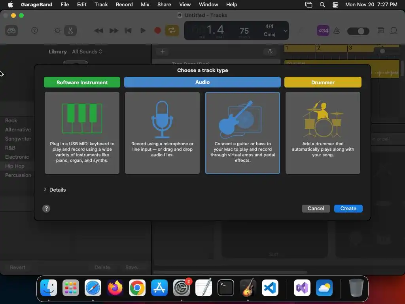Toggle the Cycle loop button
Viewport: 405px width, 304px height.
click(172, 31)
